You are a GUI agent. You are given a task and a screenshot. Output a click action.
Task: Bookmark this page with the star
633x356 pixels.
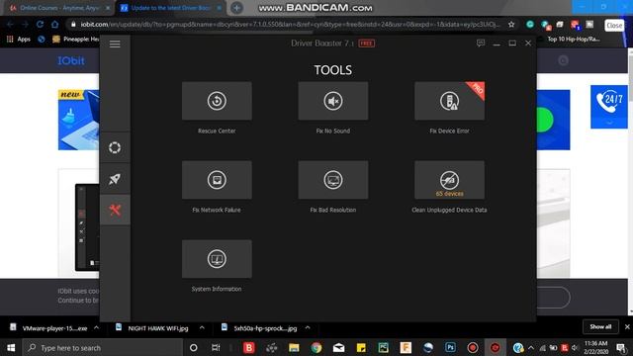pyautogui.click(x=511, y=24)
